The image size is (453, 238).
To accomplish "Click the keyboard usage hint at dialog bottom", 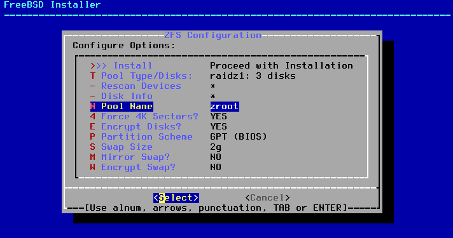I will [x=216, y=208].
